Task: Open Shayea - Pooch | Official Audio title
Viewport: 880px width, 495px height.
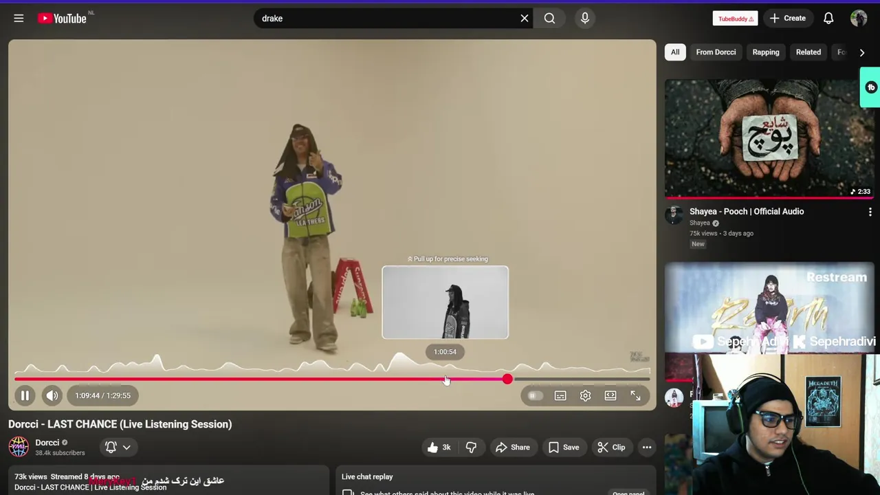Action: pyautogui.click(x=747, y=212)
